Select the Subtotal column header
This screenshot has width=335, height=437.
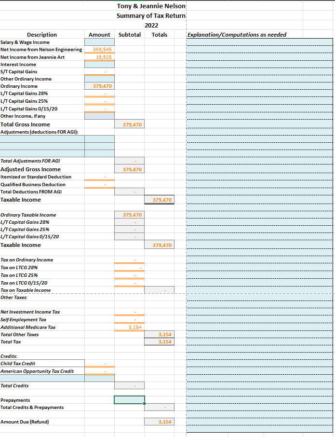point(130,35)
